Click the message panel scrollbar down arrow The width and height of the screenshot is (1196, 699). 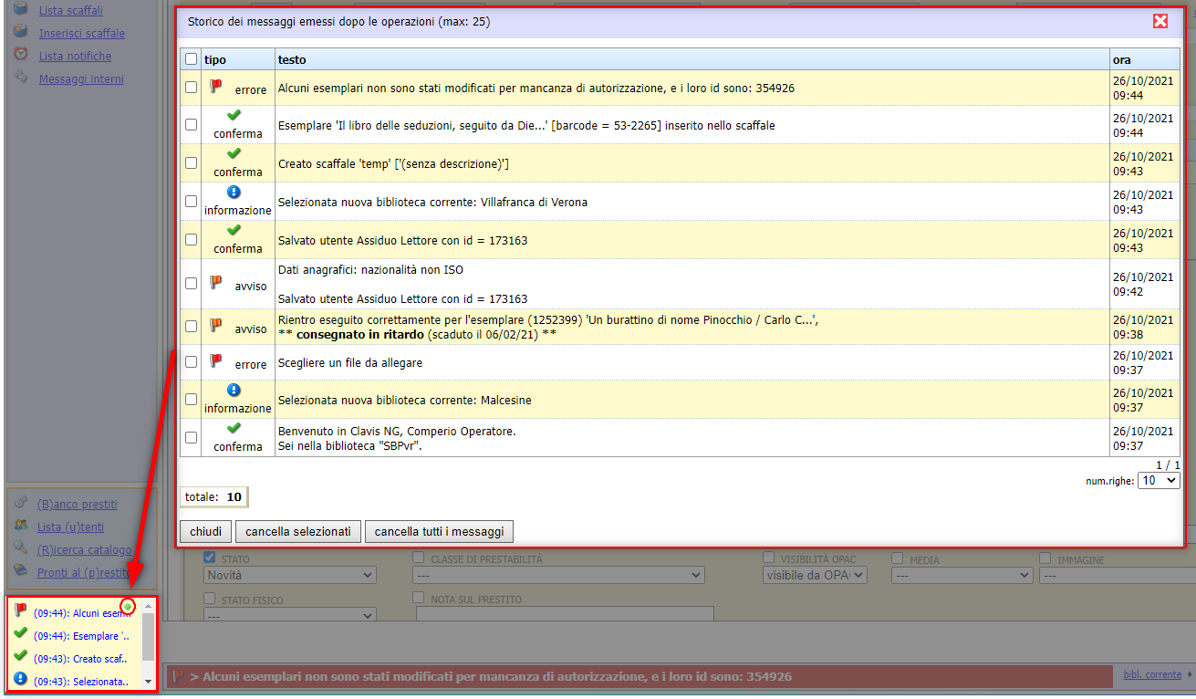click(x=148, y=682)
